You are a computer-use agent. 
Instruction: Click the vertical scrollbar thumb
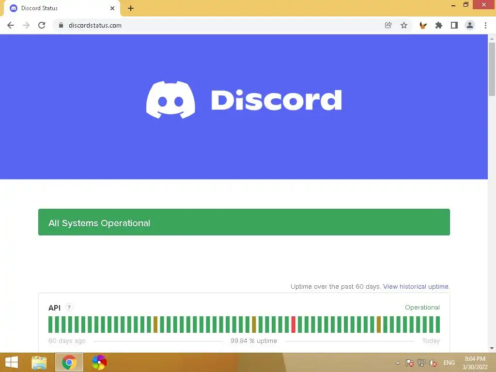click(x=492, y=69)
